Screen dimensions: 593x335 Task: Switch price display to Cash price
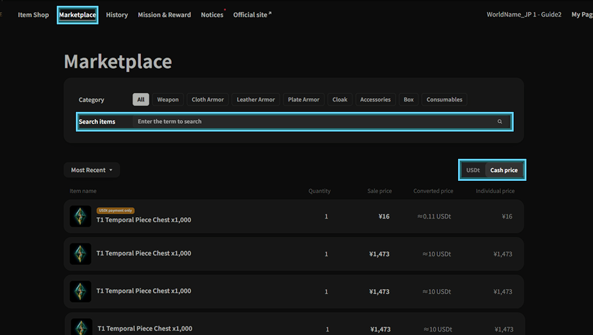[504, 170]
